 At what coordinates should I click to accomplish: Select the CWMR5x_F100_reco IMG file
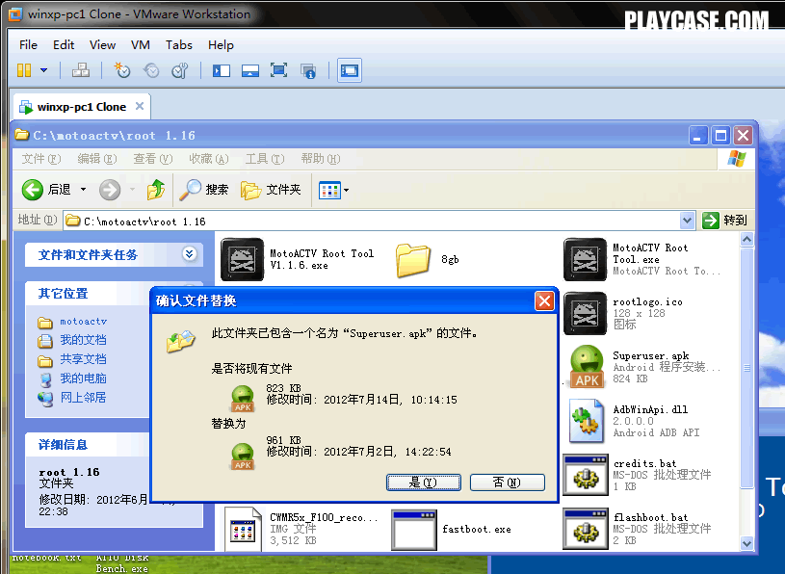[243, 530]
